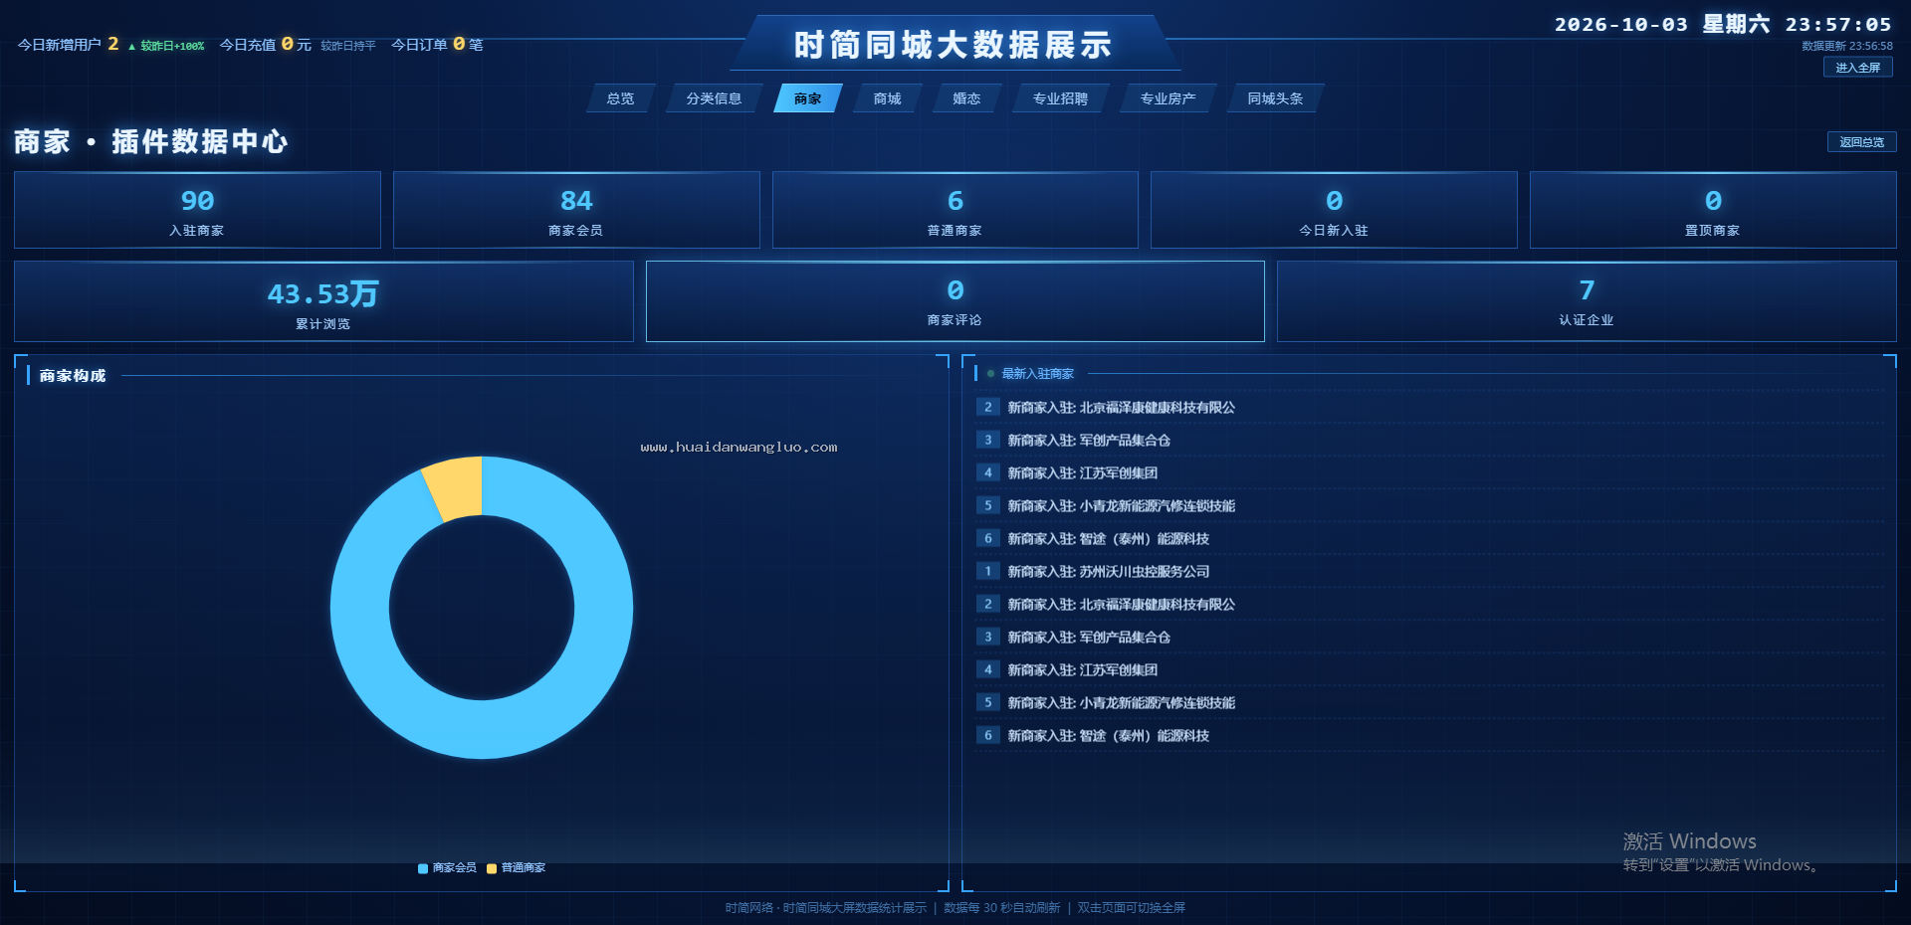The width and height of the screenshot is (1911, 925).
Task: Toggle the blue 商家会员 legend marker
Action: (423, 868)
